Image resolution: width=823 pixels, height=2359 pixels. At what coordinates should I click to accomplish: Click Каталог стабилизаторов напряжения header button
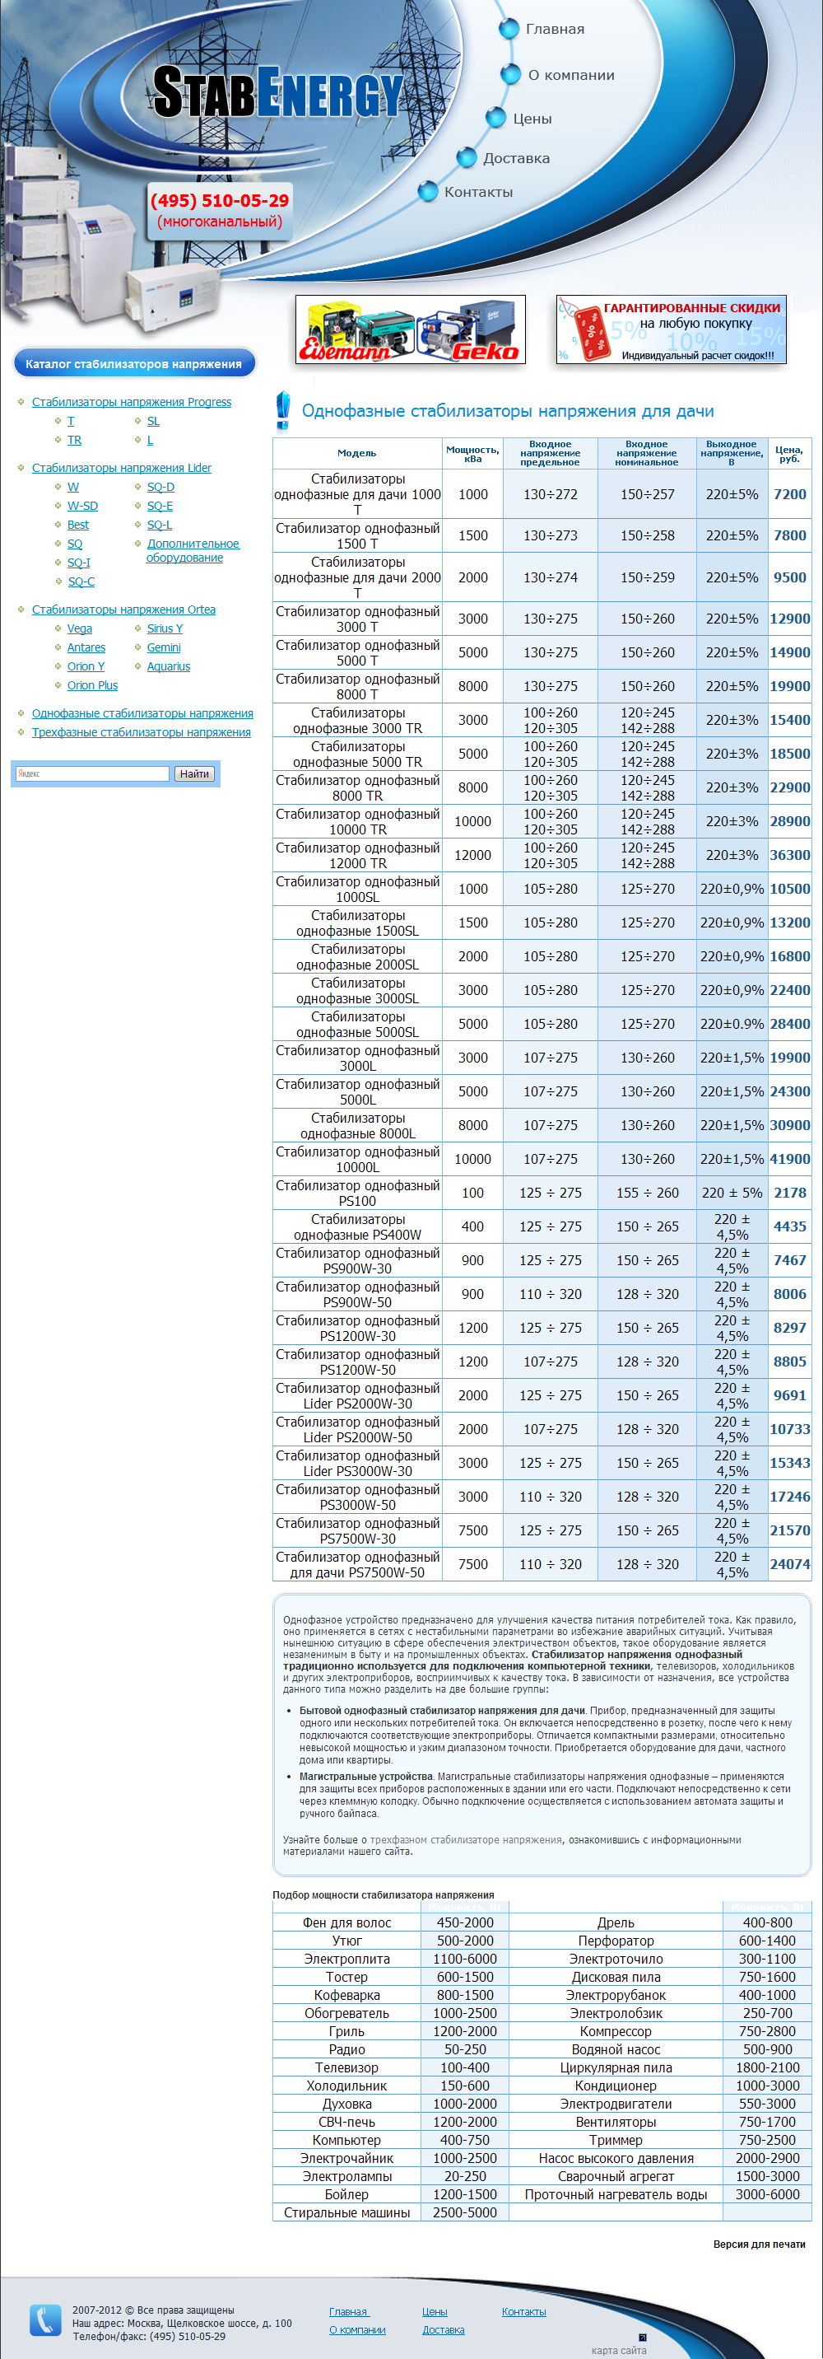[x=133, y=363]
